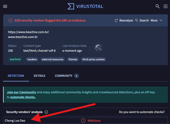Click the 3/95 security vendors flagged message
The width and height of the screenshot is (170, 124).
click(50, 20)
